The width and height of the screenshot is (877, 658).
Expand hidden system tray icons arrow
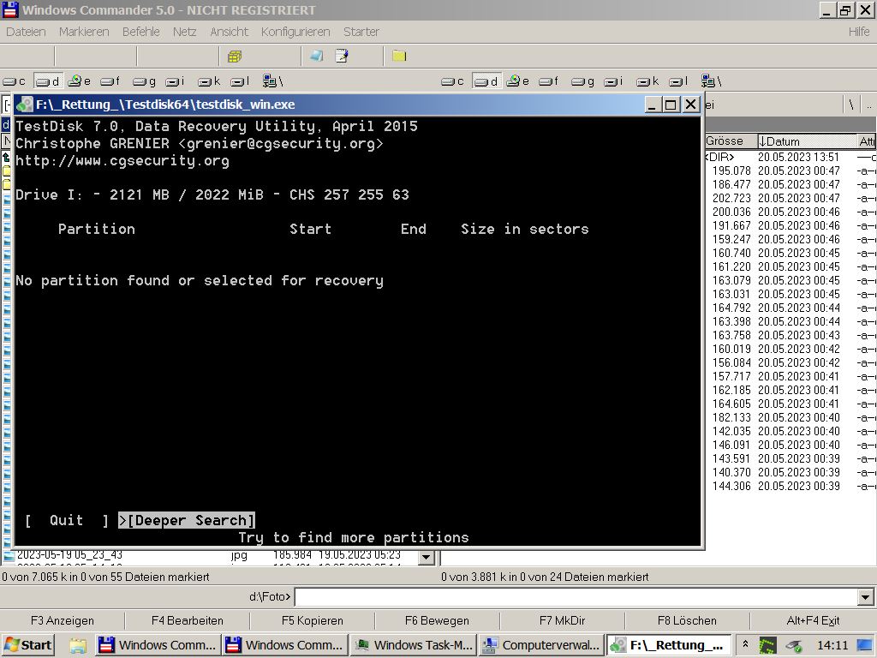[745, 644]
